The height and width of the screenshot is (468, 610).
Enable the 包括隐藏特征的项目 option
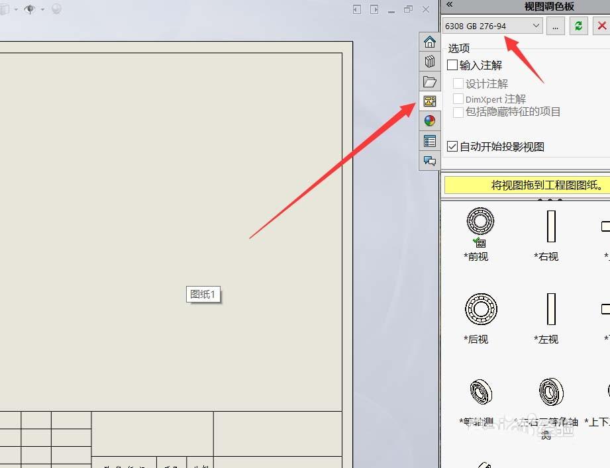pos(458,113)
